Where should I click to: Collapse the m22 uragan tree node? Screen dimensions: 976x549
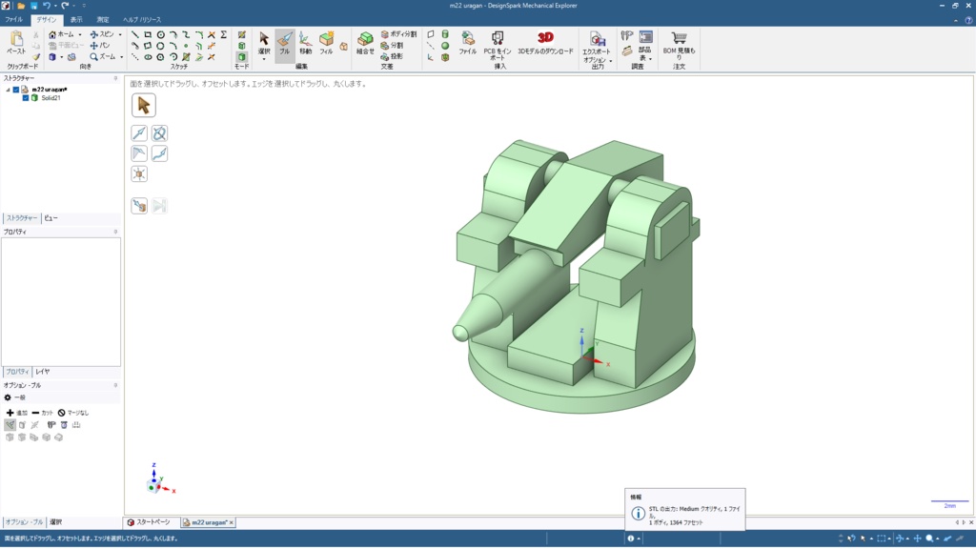point(8,90)
